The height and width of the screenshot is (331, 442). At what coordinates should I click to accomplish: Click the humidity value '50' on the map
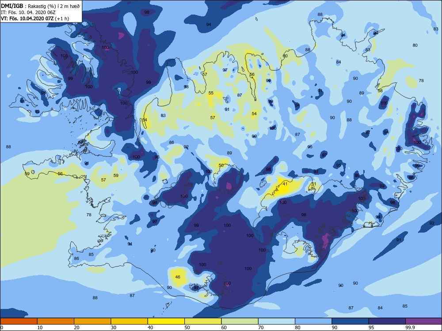click(221, 165)
